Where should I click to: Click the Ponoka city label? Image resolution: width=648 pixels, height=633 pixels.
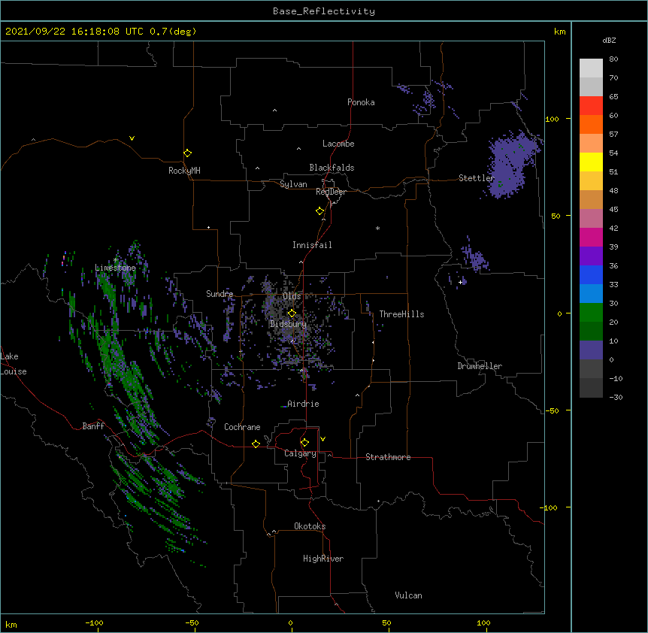pos(361,102)
